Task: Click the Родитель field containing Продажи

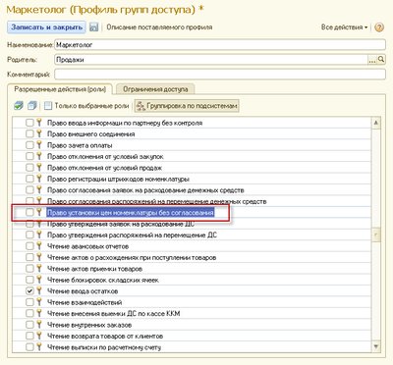Action: (x=211, y=59)
